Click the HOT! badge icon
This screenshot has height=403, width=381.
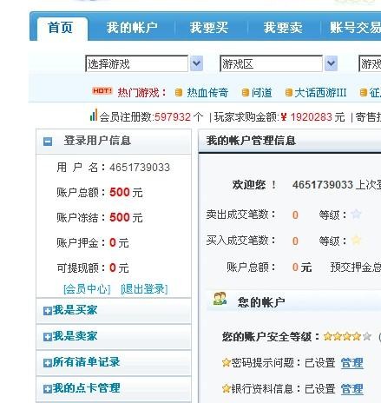coord(102,91)
